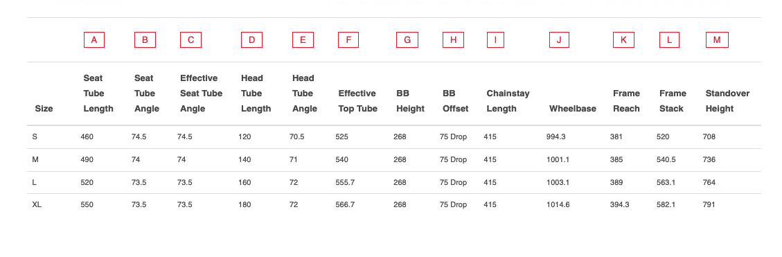Click the red letter D marker
Viewport: 782px width, 257px height.
click(251, 40)
